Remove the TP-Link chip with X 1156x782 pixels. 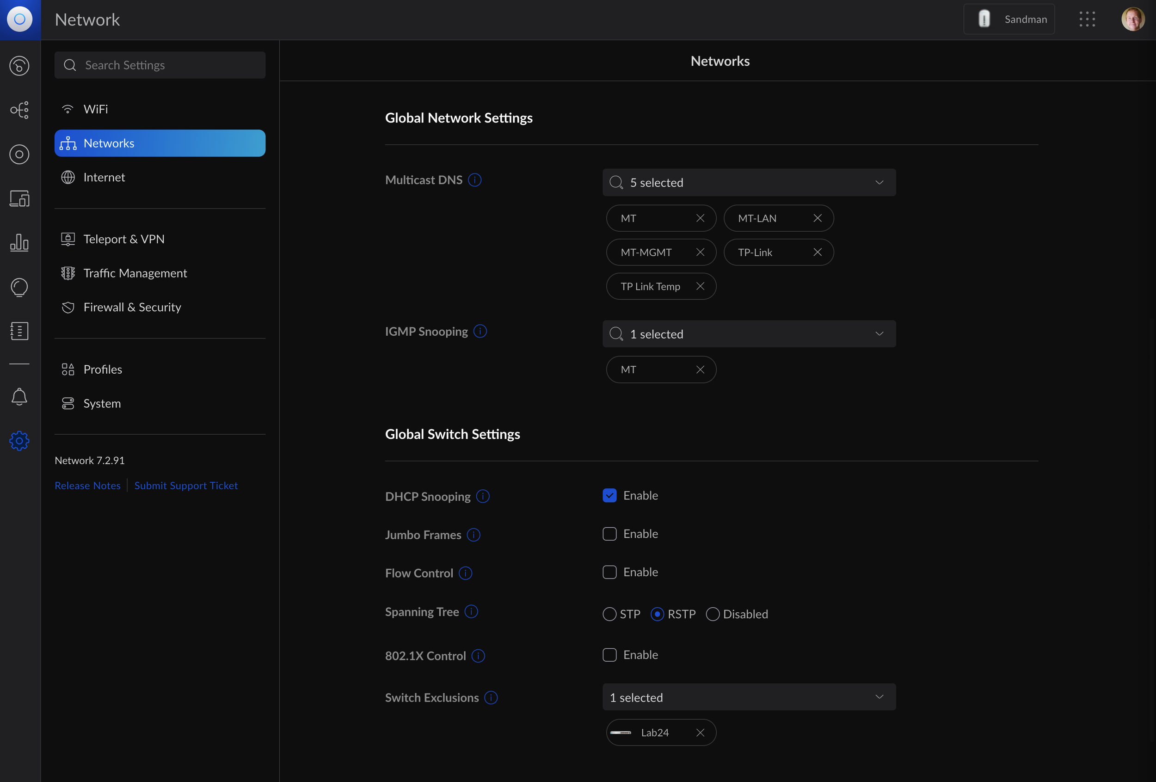(817, 252)
